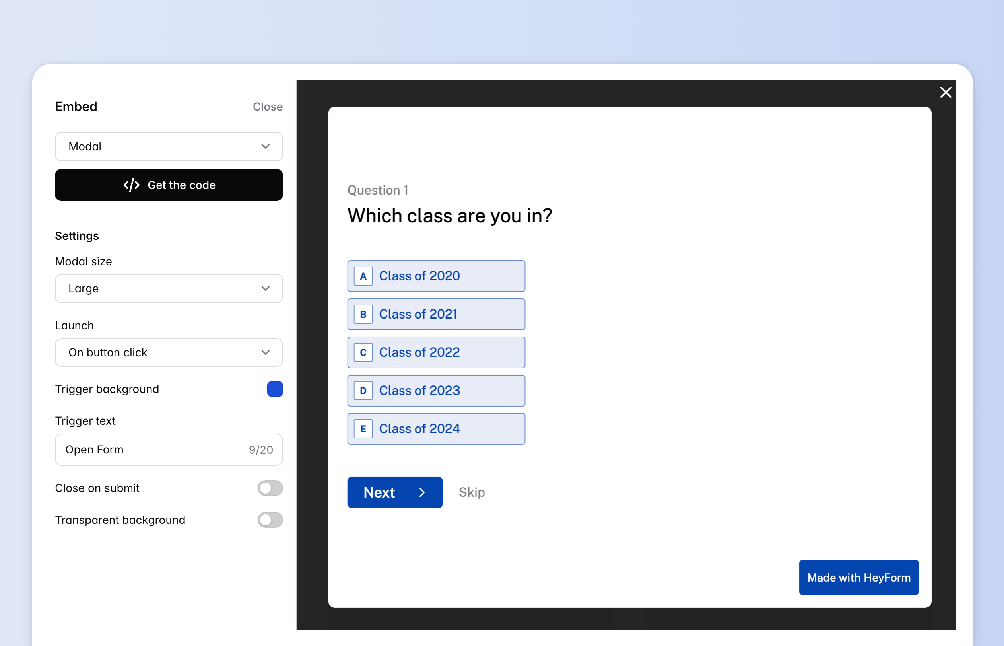Pick the Class of 2020 choice
This screenshot has width=1004, height=646.
pos(436,276)
